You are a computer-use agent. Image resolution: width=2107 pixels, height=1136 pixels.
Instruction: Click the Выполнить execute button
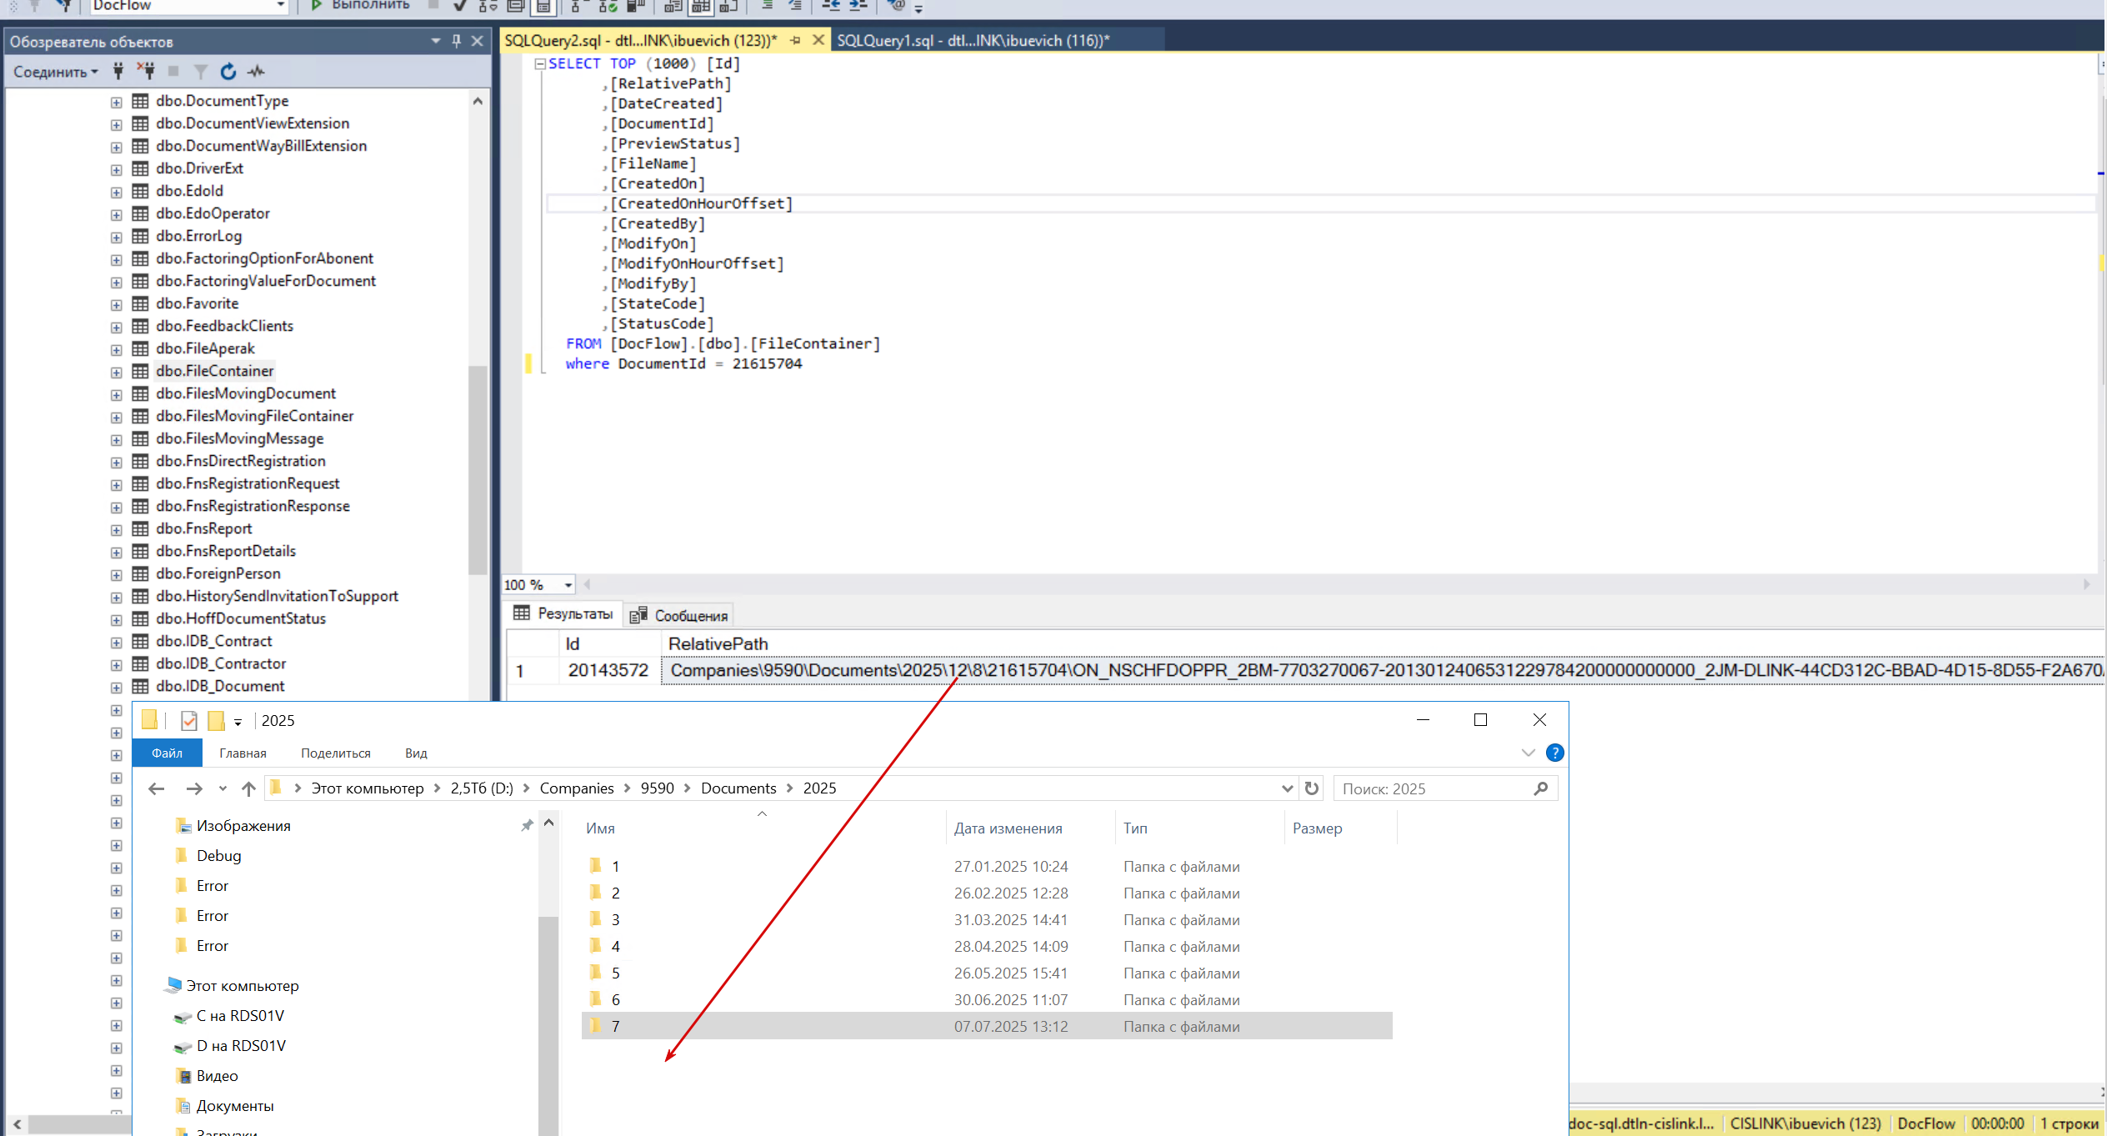361,6
